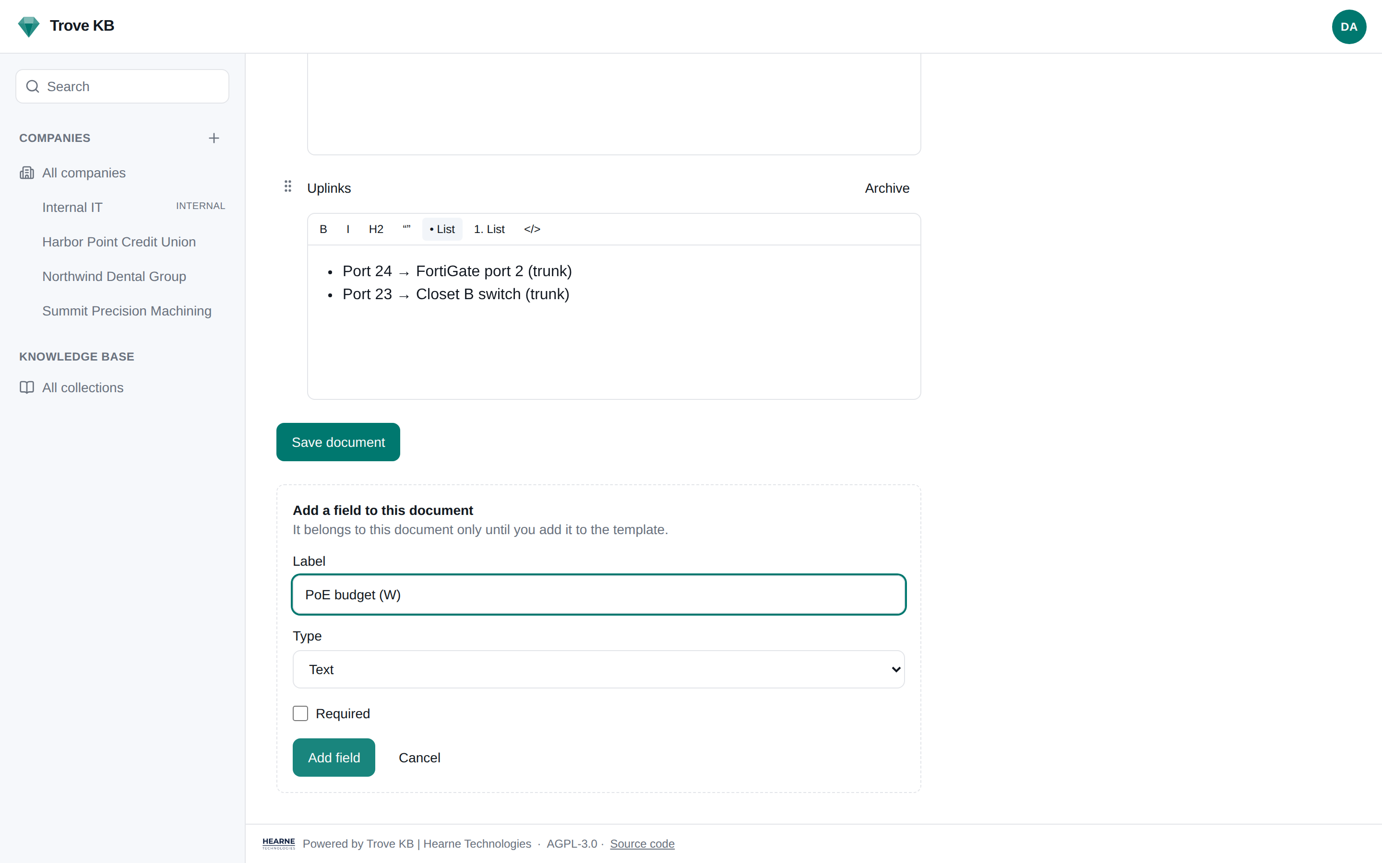Click the Trove KB title text
This screenshot has height=863, width=1382.
click(x=82, y=26)
